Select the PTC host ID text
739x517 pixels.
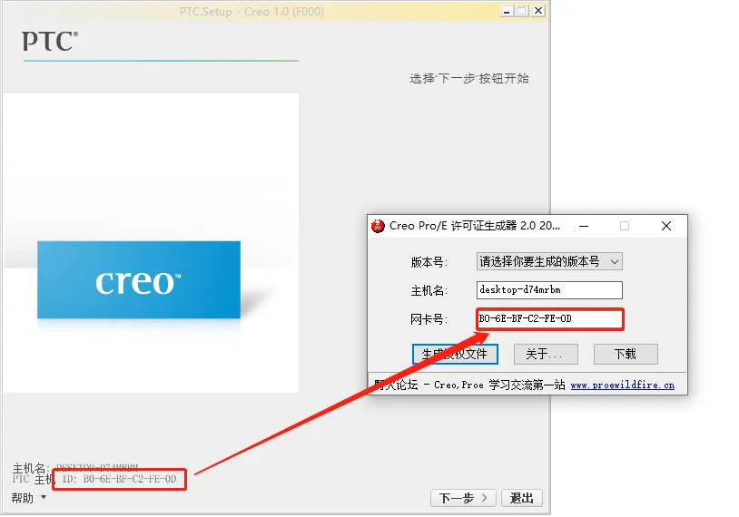[x=119, y=479]
